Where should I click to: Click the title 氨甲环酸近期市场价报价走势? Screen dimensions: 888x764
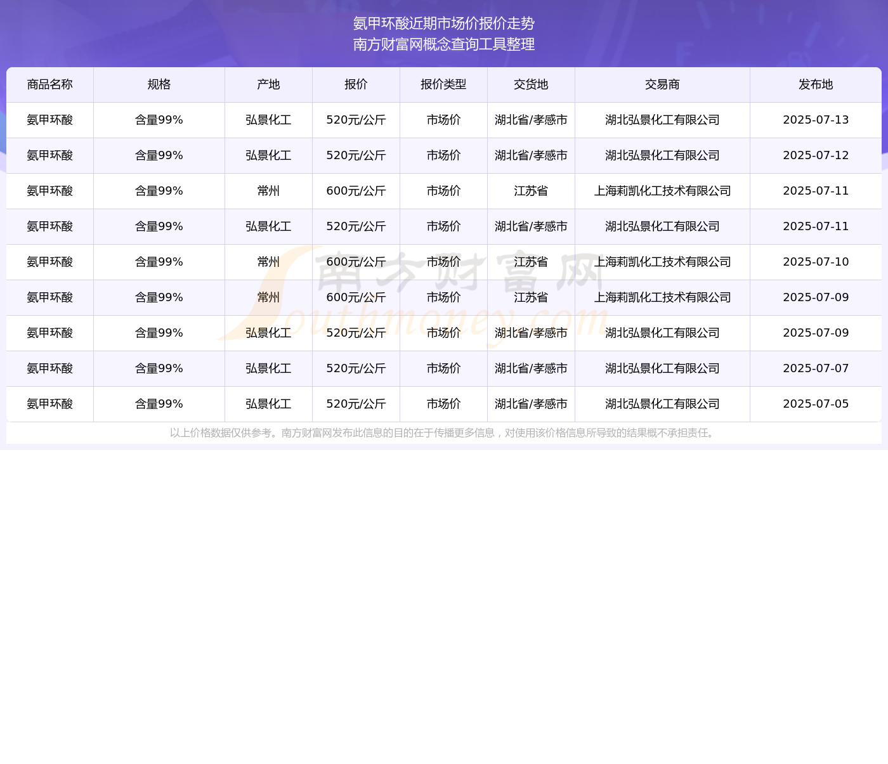[444, 24]
